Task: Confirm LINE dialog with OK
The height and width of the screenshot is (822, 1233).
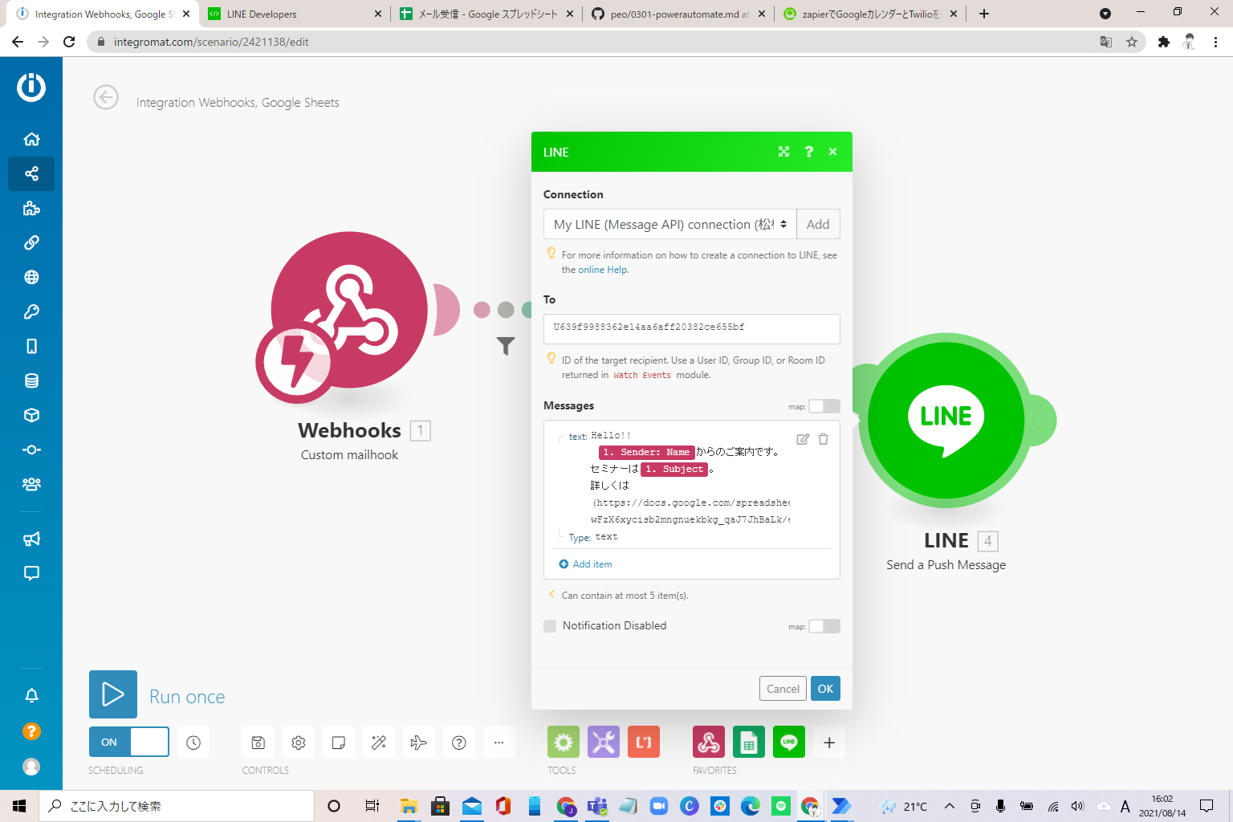Action: pyautogui.click(x=825, y=689)
